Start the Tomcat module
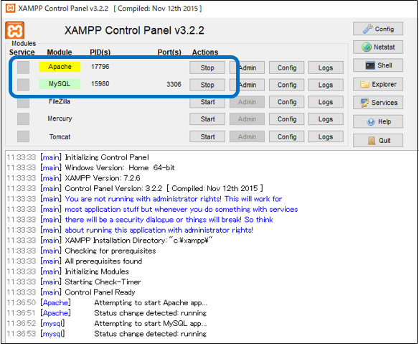The height and width of the screenshot is (344, 419). pos(207,136)
